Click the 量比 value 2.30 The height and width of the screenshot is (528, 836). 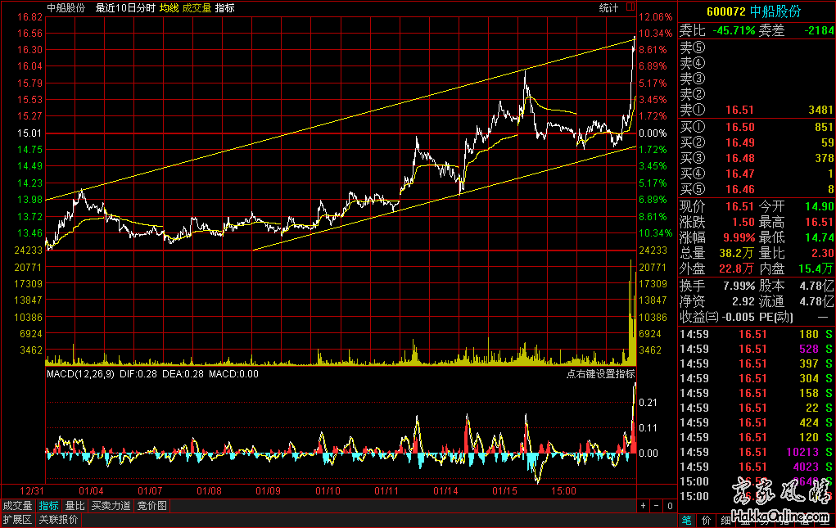[823, 253]
